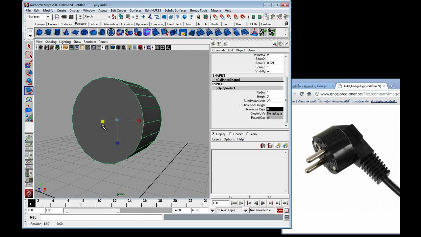Click the browser reload button
Screen dimensions: 421x237
click(x=302, y=94)
